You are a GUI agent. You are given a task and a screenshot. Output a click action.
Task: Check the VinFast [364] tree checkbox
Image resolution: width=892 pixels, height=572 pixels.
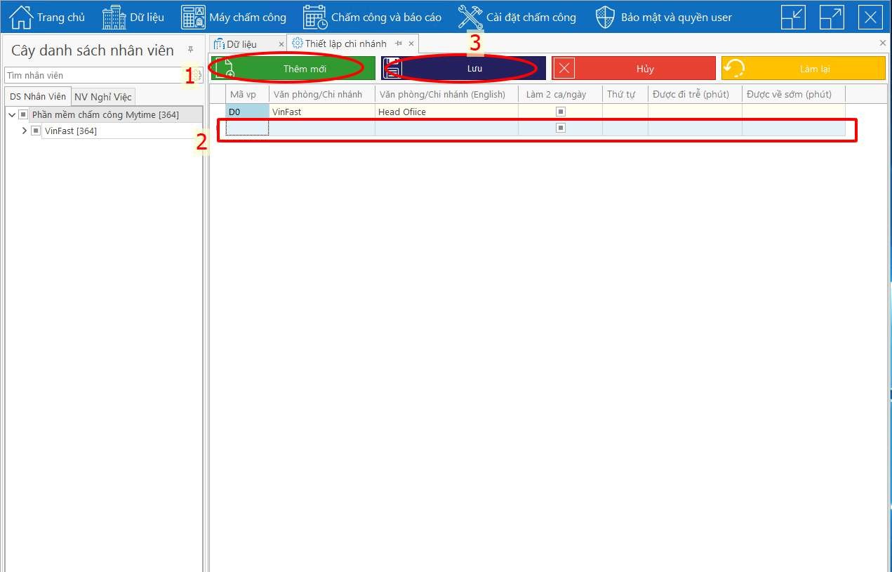click(36, 131)
